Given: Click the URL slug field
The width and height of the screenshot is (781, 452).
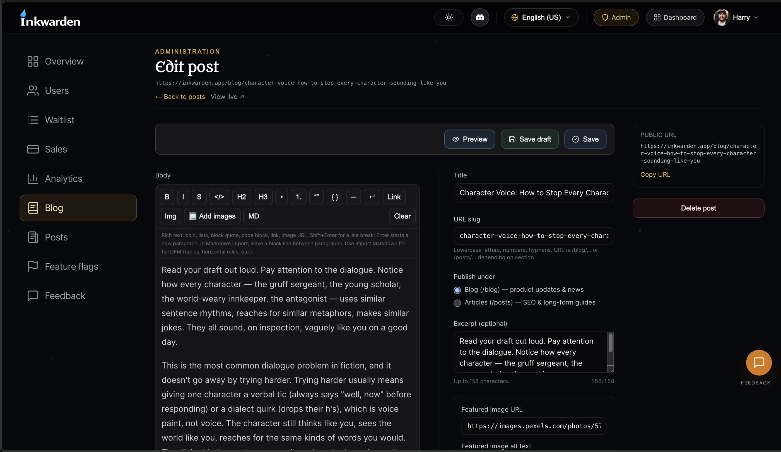Looking at the screenshot, I should click(x=534, y=235).
